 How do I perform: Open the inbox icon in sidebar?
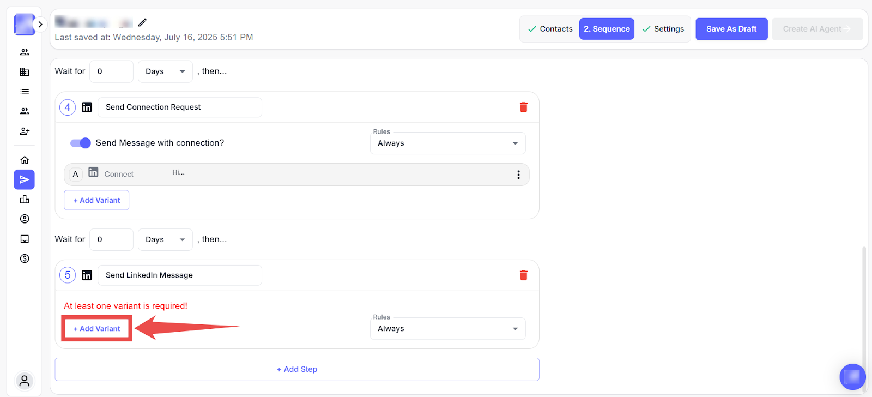25,239
